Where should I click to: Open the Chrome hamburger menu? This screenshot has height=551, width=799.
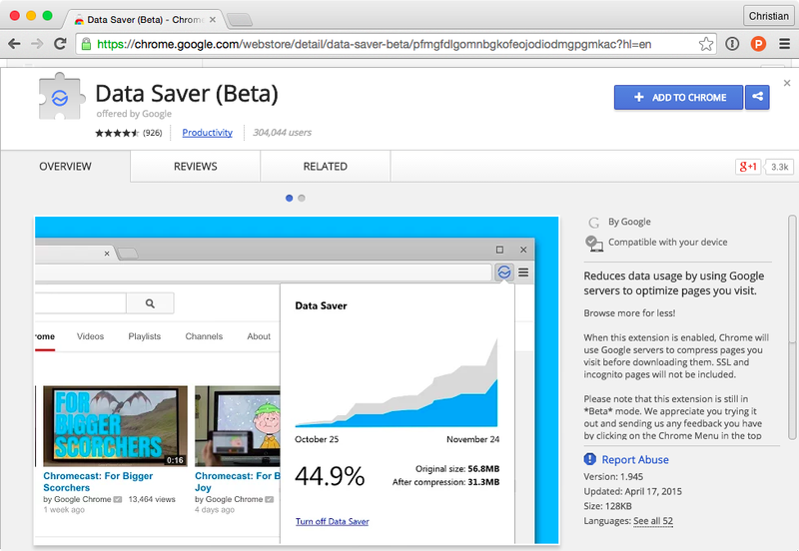tap(785, 44)
